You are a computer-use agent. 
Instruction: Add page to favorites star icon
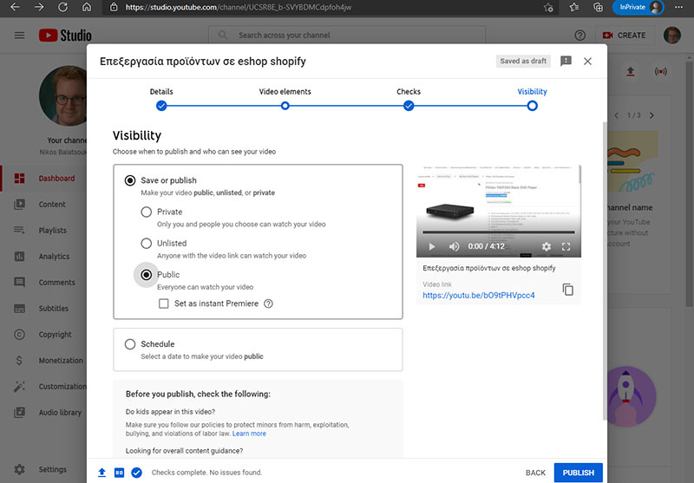point(548,7)
